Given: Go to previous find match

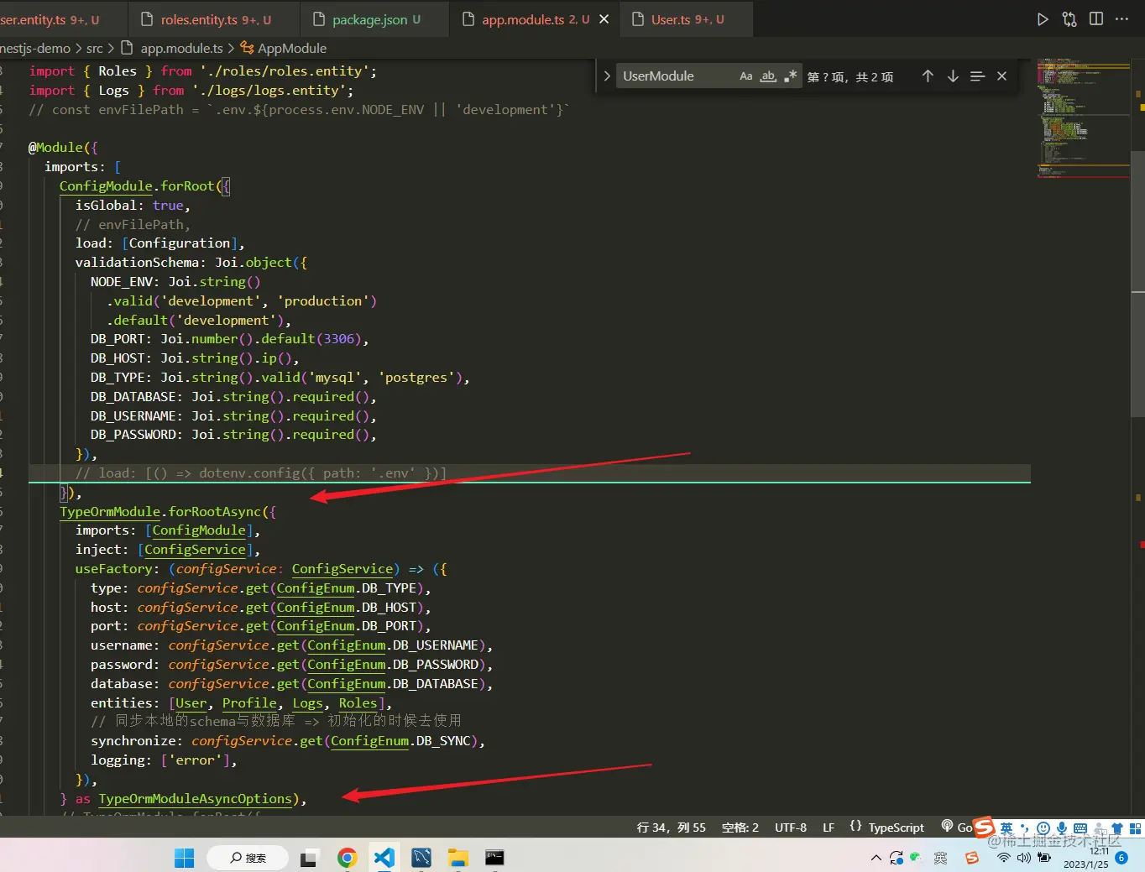Looking at the screenshot, I should tap(928, 76).
